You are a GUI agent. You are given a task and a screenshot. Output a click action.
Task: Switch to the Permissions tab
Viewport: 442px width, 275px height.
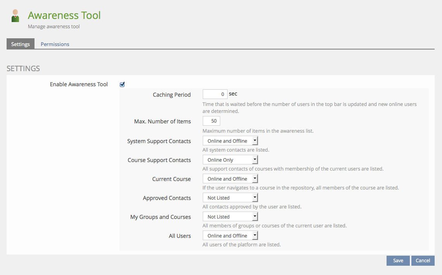point(55,44)
